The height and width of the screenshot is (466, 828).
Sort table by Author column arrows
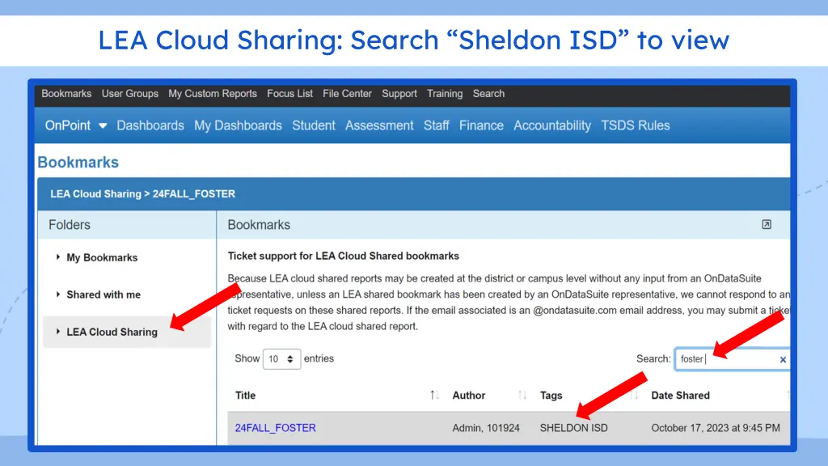522,395
